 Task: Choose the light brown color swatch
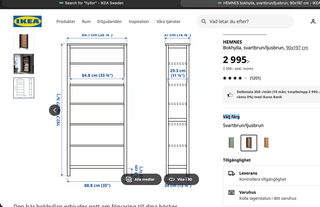click(266, 143)
